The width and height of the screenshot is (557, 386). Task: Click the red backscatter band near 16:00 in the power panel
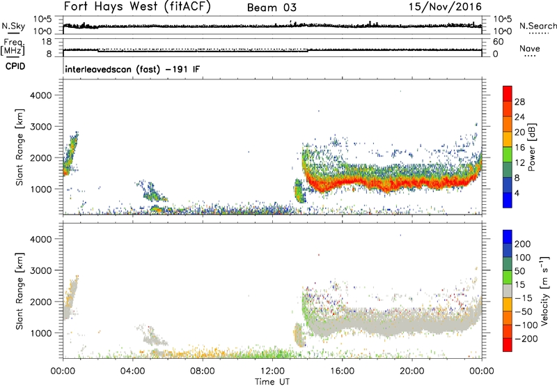pyautogui.click(x=343, y=183)
